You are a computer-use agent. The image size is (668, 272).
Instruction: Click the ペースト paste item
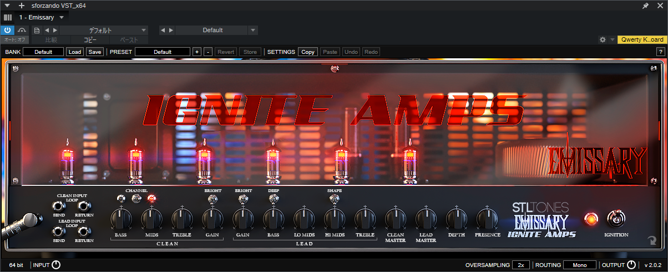[x=129, y=40]
